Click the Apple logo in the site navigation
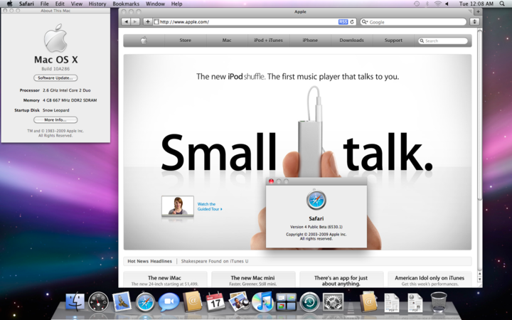 click(144, 41)
